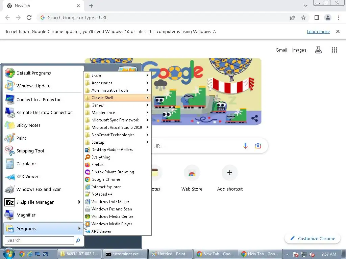
Task: Share the Google doodle
Action: click(254, 118)
